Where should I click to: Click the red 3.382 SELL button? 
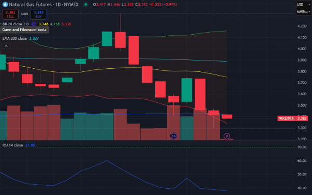tap(10, 14)
